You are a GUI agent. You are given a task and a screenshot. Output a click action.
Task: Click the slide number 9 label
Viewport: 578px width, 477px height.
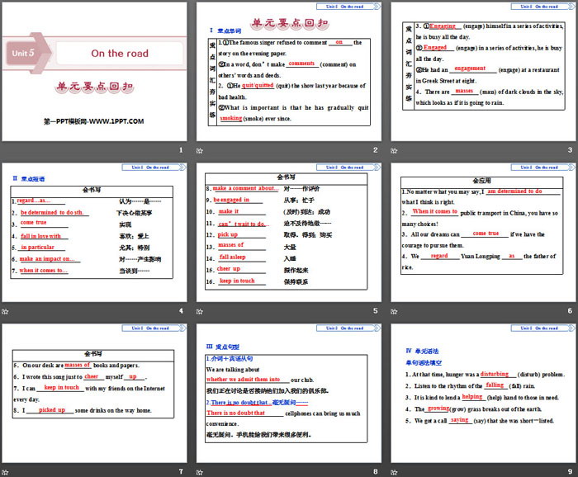click(570, 471)
